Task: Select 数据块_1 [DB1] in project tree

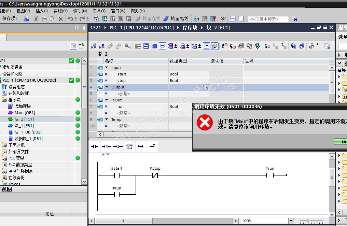Action: (28, 139)
